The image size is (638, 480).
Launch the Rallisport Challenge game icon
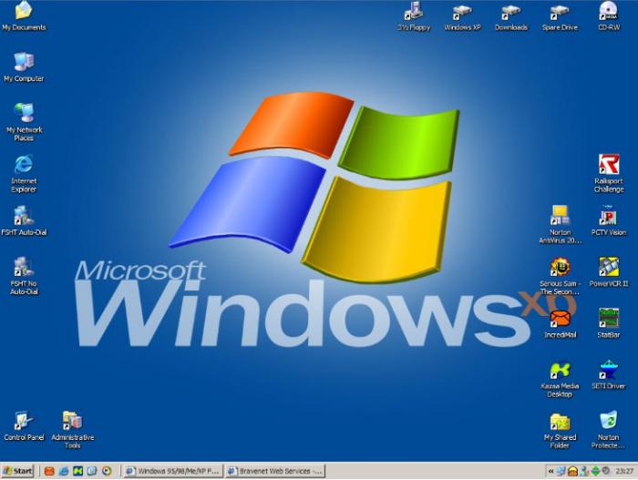[609, 173]
